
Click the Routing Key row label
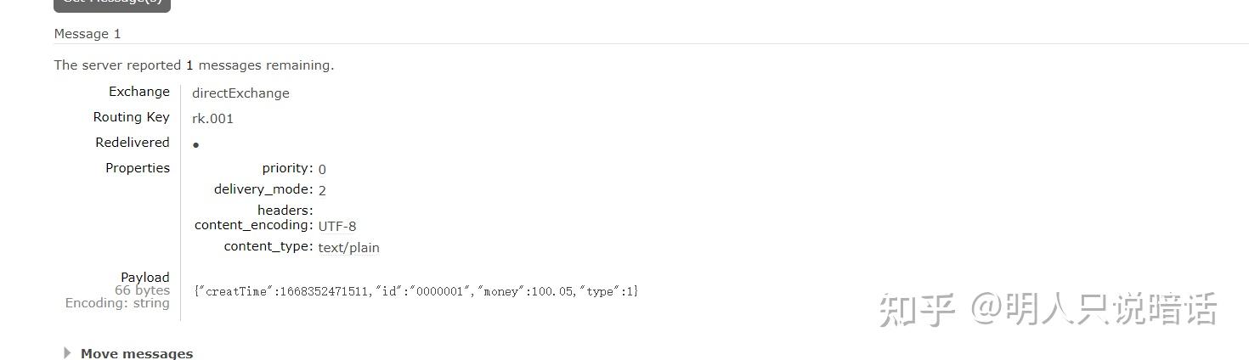[x=132, y=117]
